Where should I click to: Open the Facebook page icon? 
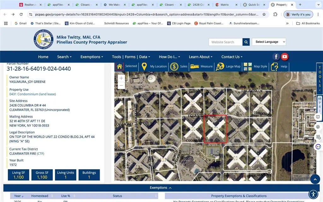(x=276, y=57)
